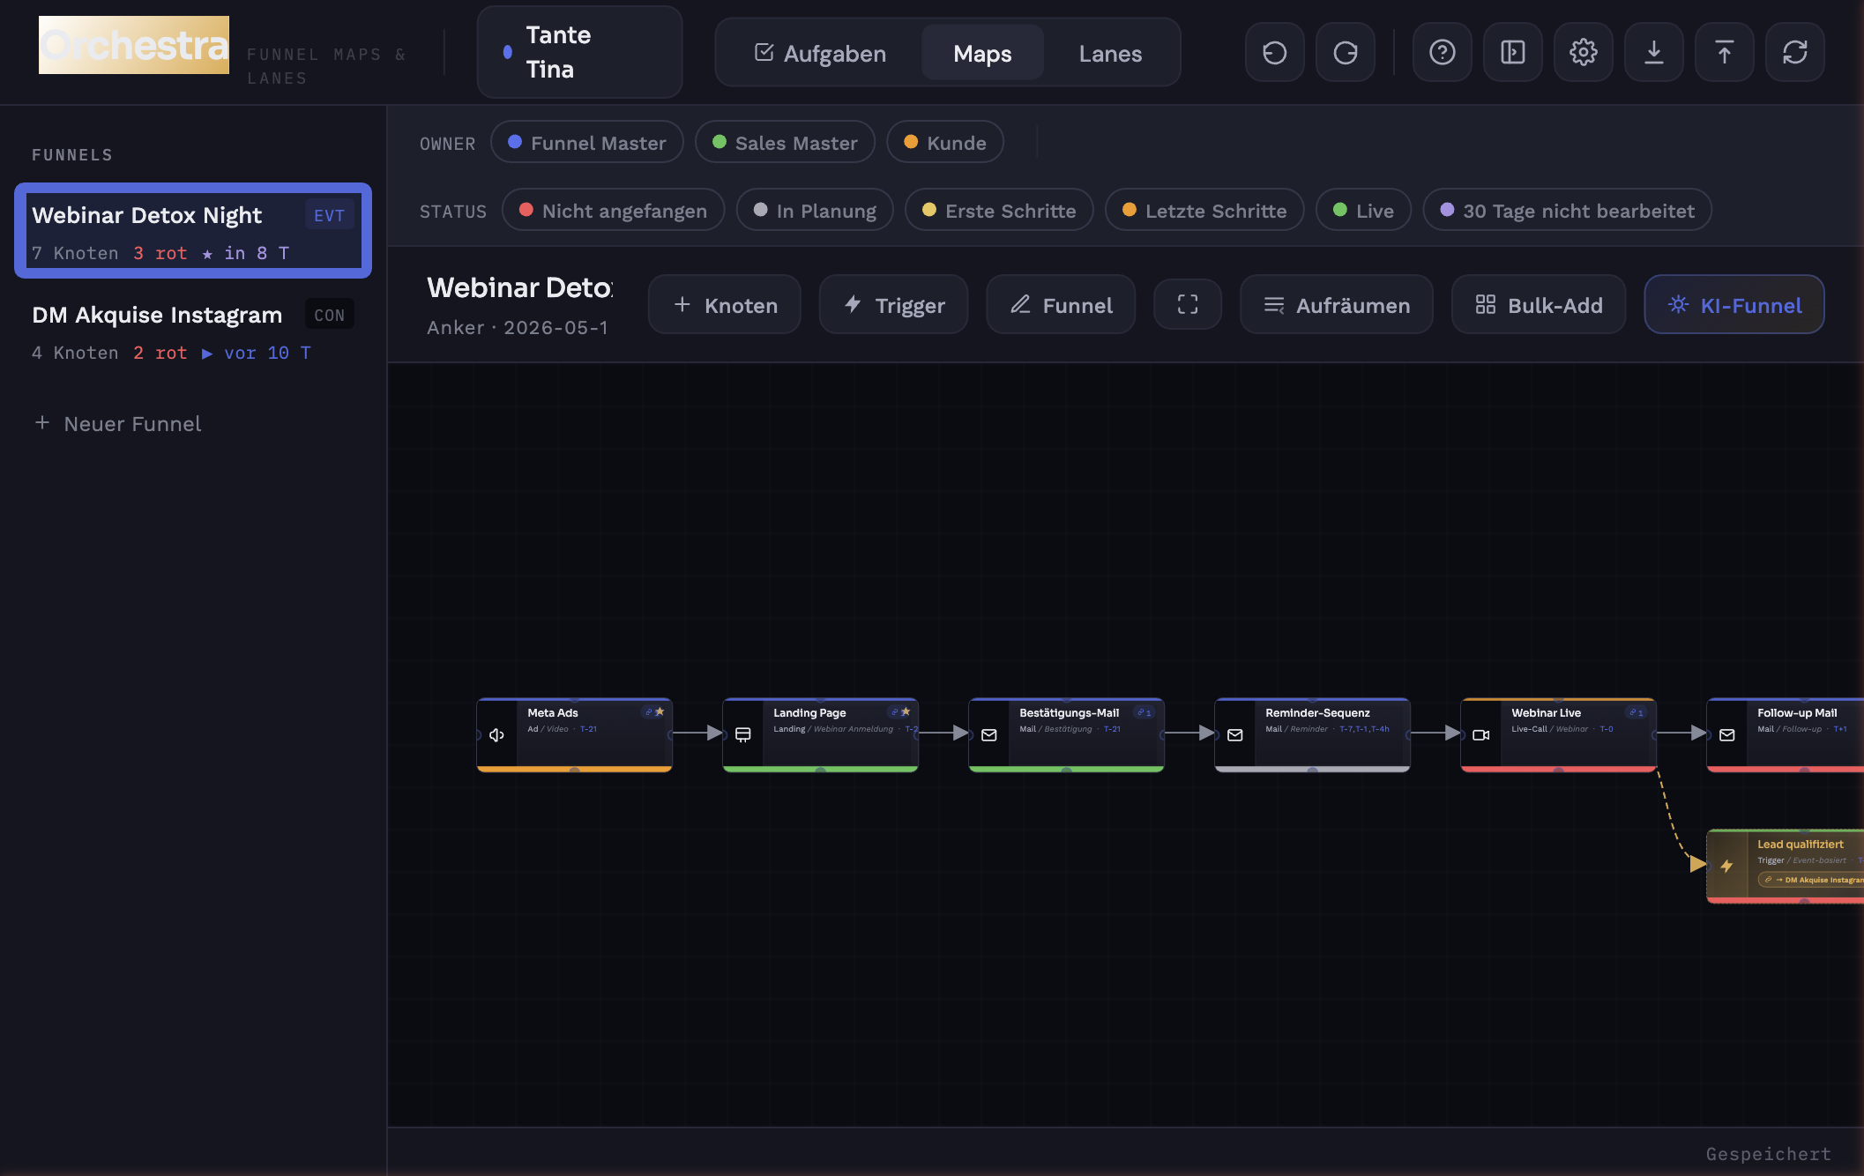Select the Reminder-Sequenz node title

[1317, 712]
